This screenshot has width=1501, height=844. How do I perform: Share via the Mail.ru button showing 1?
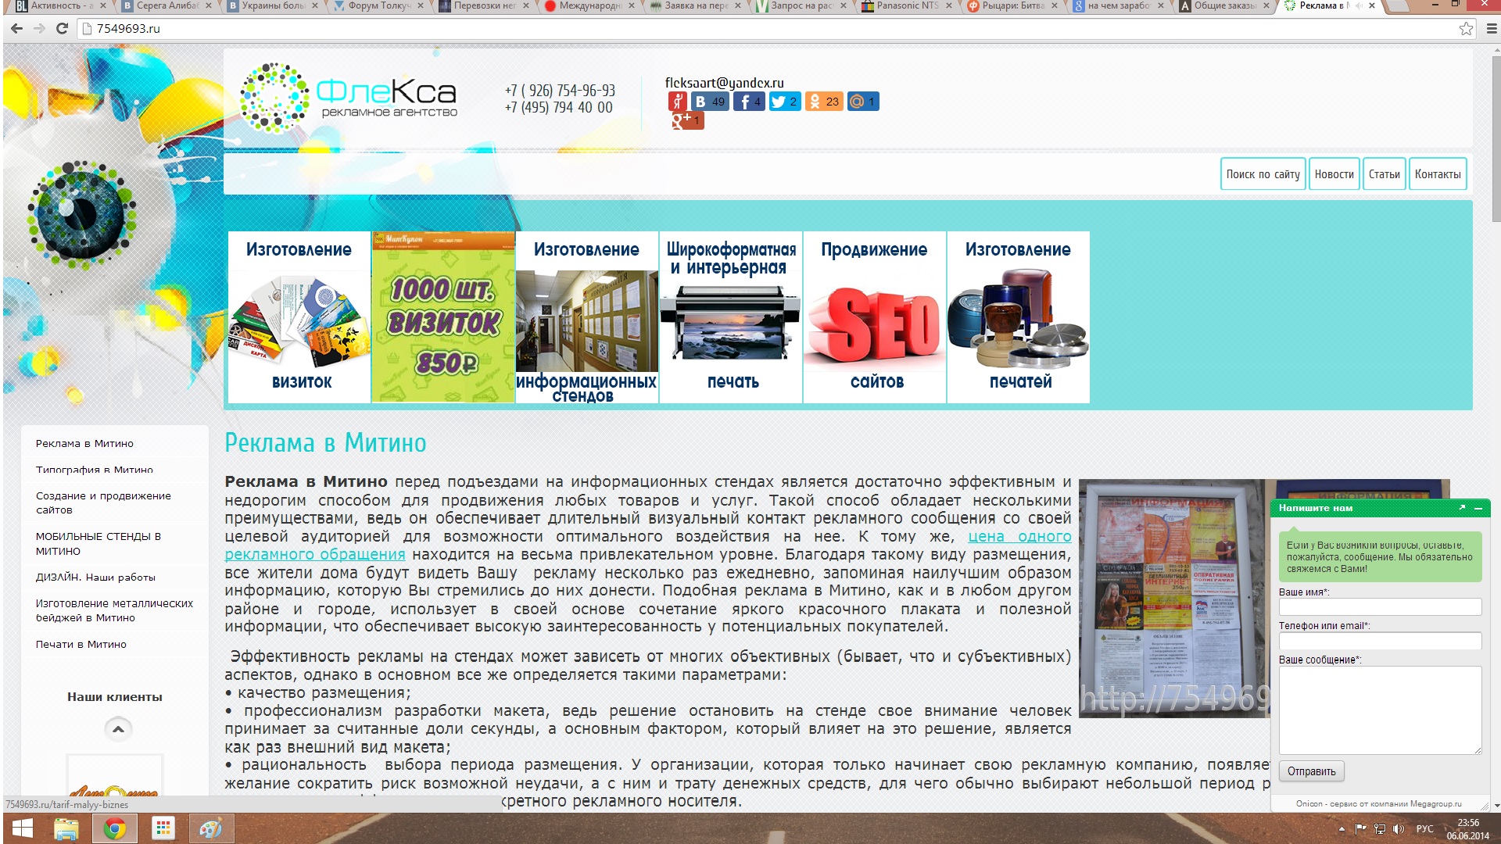(863, 102)
